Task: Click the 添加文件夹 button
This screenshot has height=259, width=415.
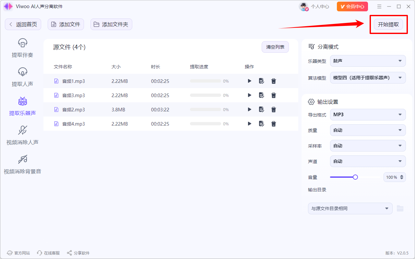Action: (x=111, y=24)
